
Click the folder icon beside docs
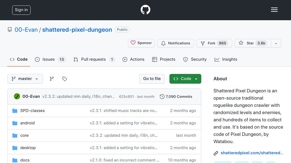(x=15, y=160)
